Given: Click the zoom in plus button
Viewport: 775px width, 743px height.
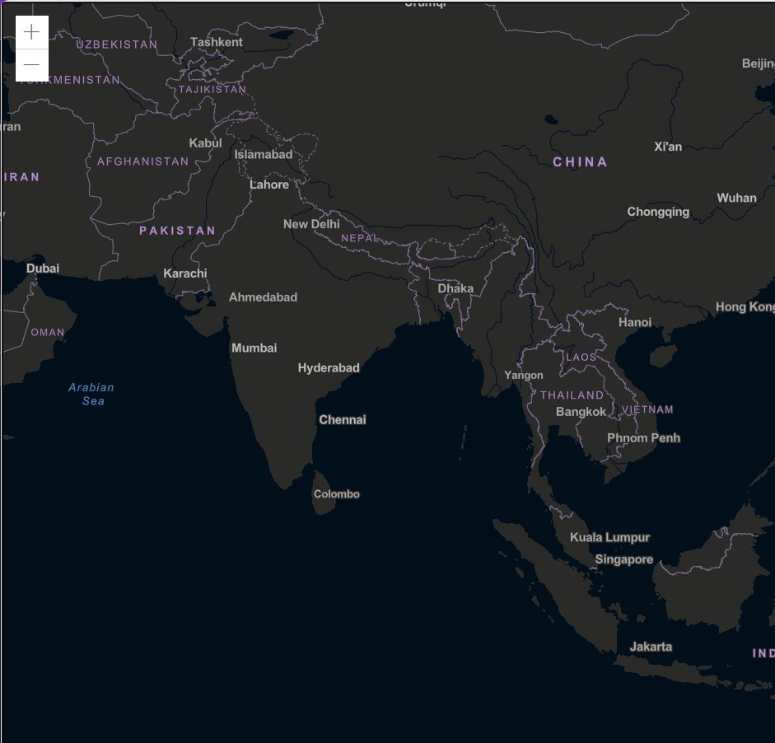Looking at the screenshot, I should click(x=32, y=32).
